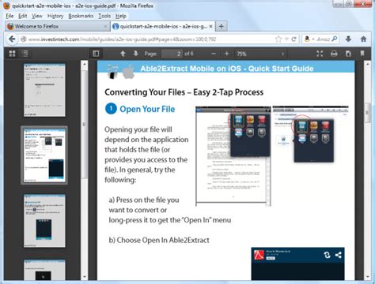The height and width of the screenshot is (284, 375).
Task: Go to previous page arrow
Action: coord(123,54)
